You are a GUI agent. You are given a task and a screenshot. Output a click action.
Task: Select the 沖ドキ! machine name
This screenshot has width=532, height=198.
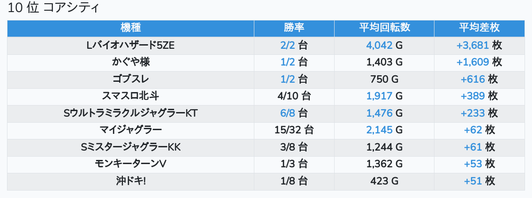click(131, 181)
